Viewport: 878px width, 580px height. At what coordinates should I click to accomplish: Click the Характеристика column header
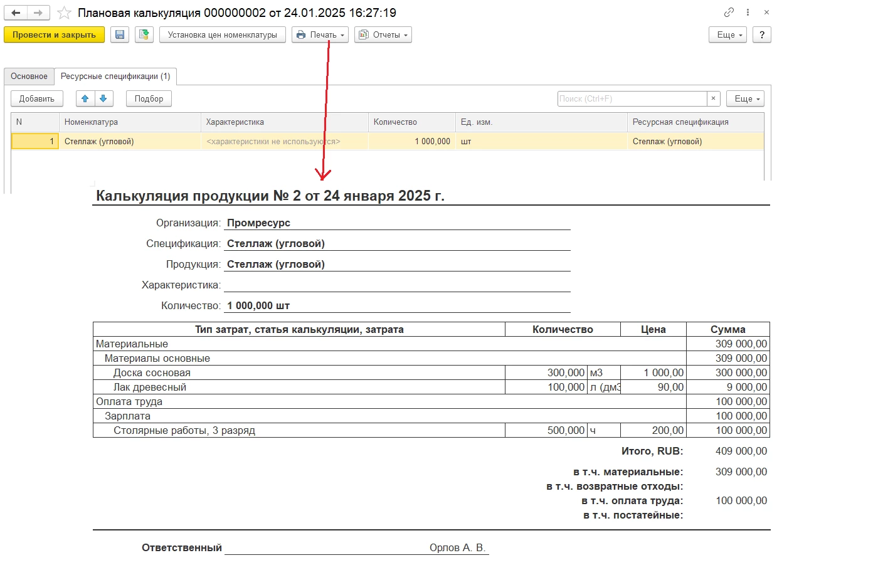[285, 122]
